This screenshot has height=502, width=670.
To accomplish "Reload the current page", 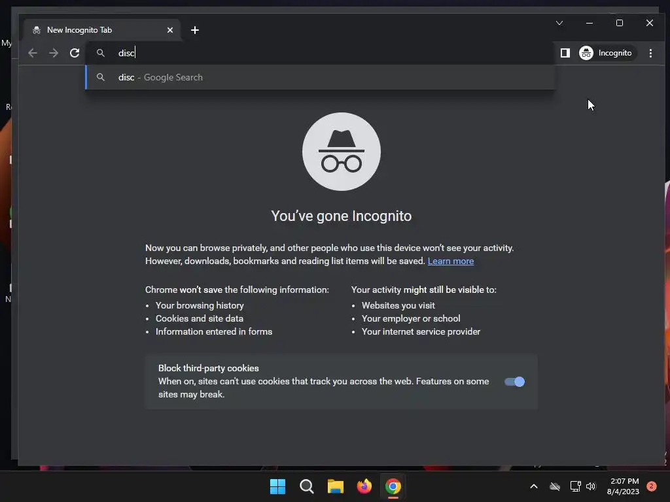I will [x=75, y=53].
